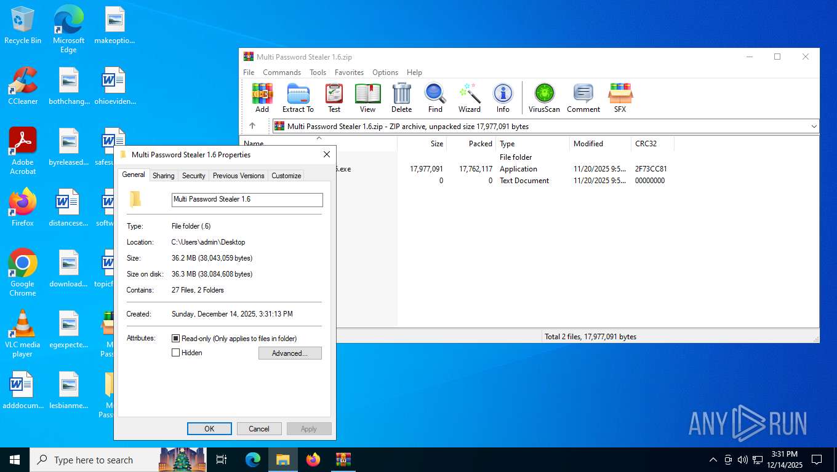The image size is (837, 472).
Task: Switch to the Sharing tab
Action: pyautogui.click(x=163, y=176)
